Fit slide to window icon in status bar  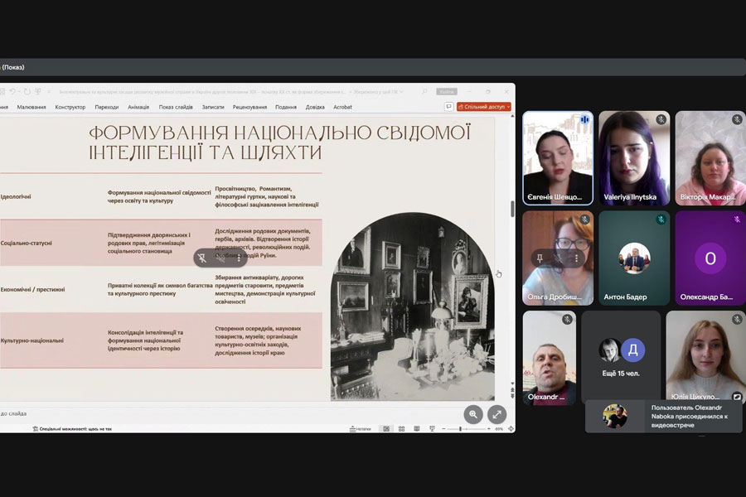511,429
